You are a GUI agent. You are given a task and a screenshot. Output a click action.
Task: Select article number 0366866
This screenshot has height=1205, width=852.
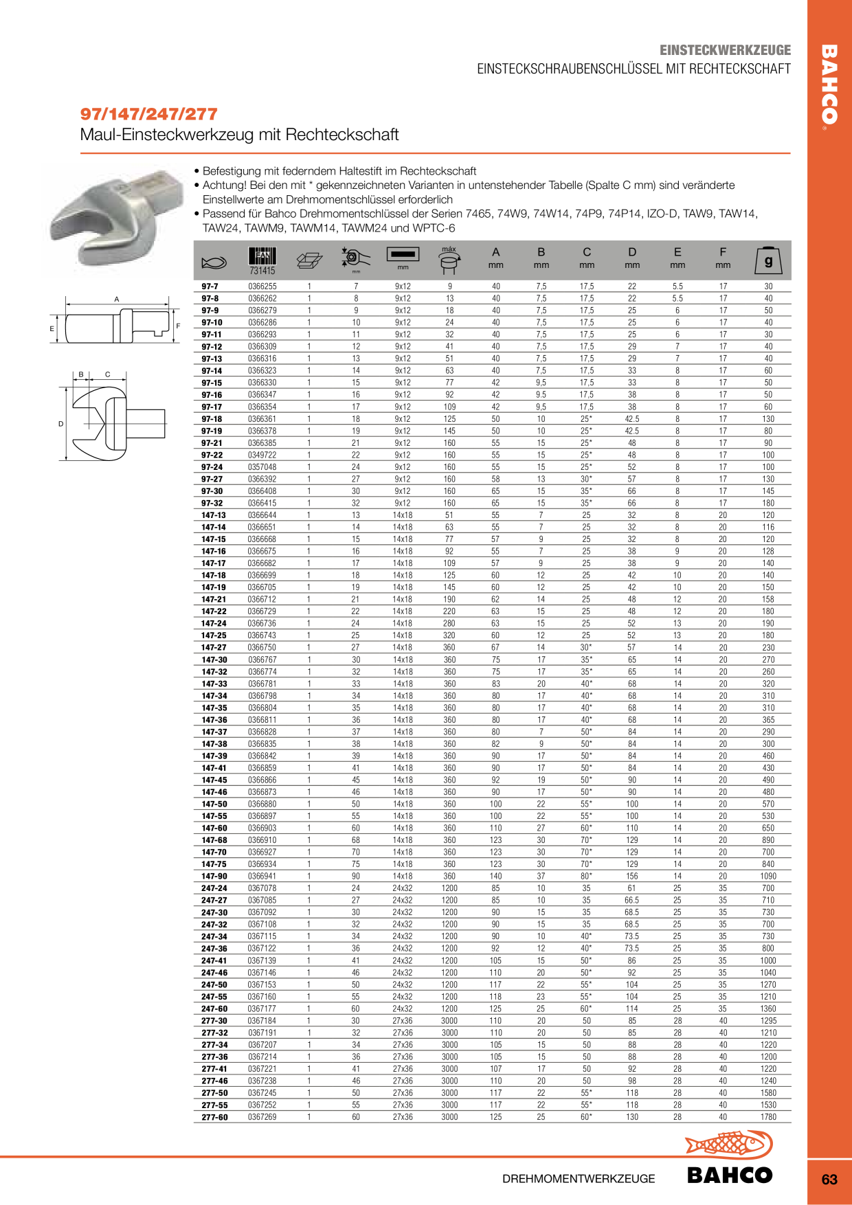tap(262, 780)
